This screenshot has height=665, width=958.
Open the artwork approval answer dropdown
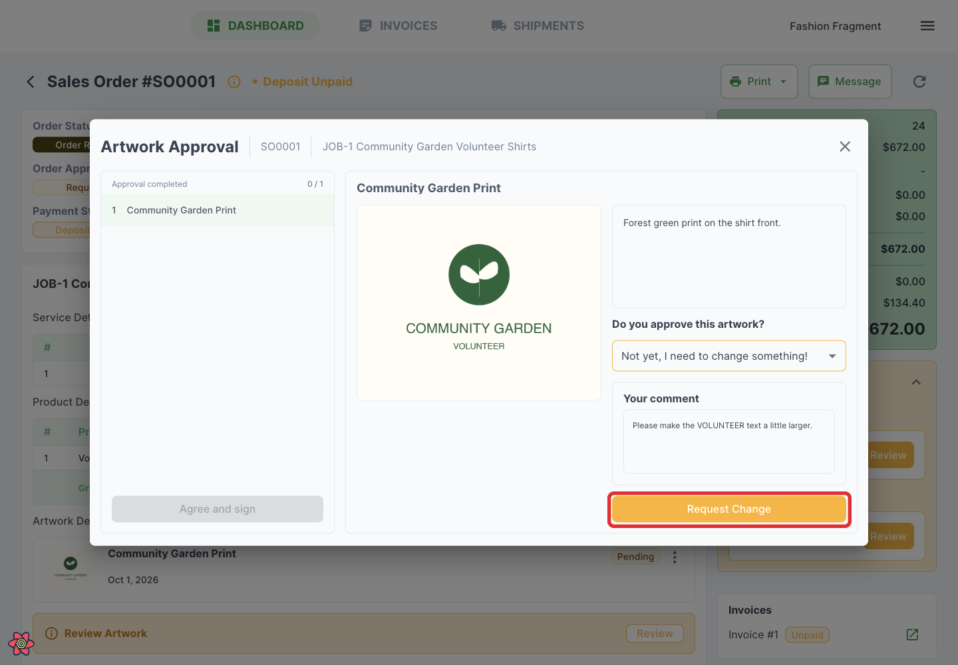[729, 356]
